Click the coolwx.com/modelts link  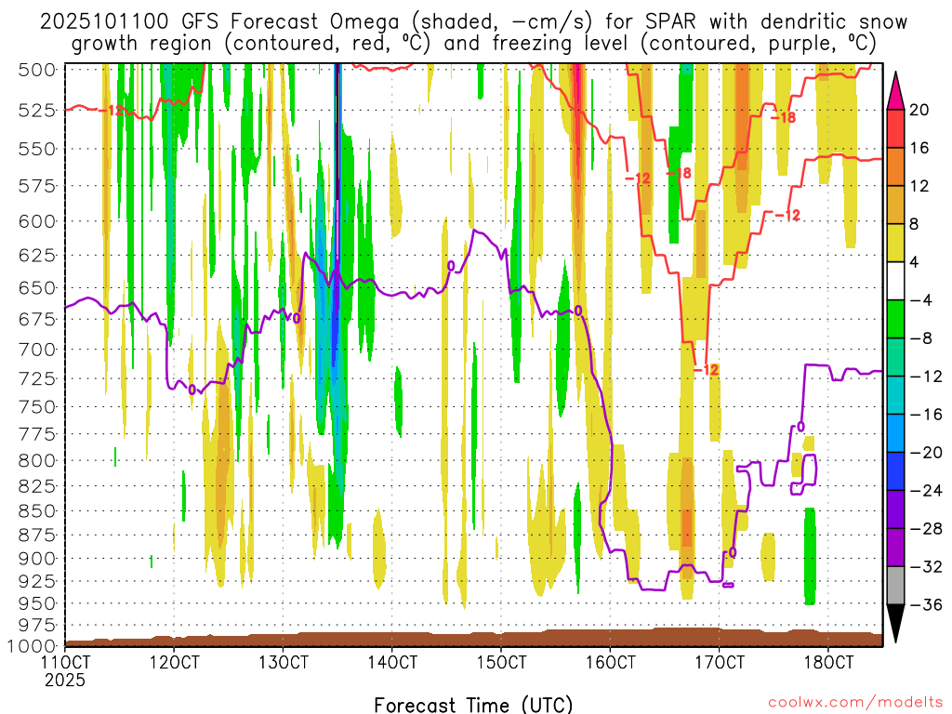pyautogui.click(x=855, y=703)
